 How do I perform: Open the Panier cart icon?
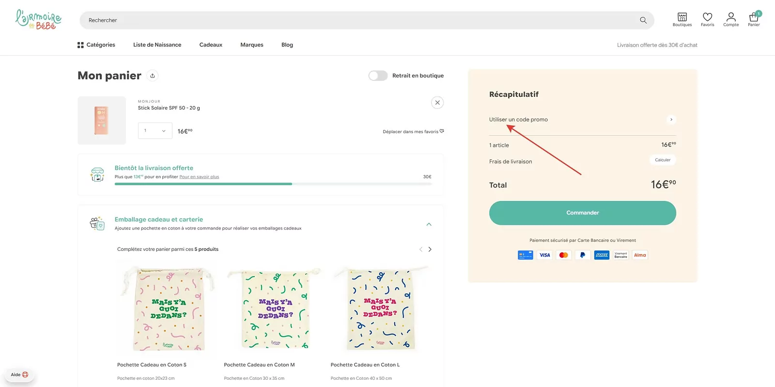754,19
